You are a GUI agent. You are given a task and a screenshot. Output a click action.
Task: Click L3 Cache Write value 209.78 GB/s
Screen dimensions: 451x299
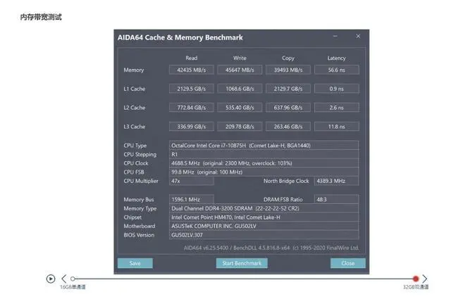point(240,127)
